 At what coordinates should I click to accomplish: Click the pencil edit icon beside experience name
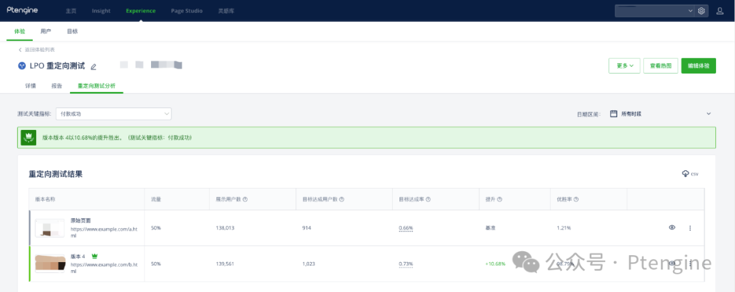click(x=94, y=67)
